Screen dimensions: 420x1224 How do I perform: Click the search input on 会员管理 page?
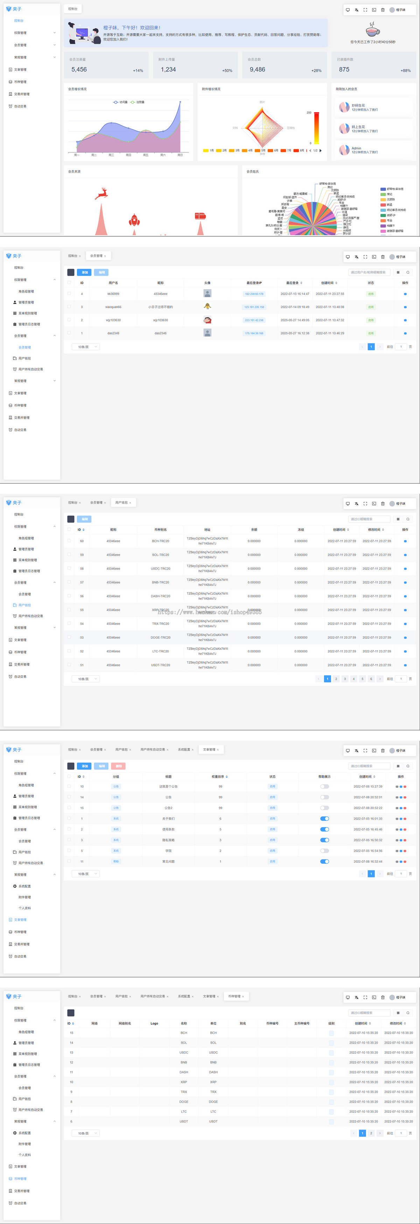tap(369, 272)
